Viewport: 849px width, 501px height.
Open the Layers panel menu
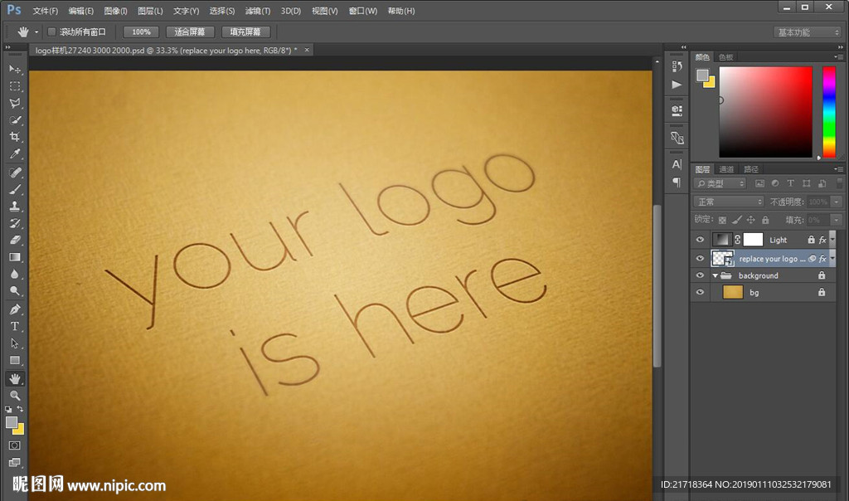[x=839, y=169]
